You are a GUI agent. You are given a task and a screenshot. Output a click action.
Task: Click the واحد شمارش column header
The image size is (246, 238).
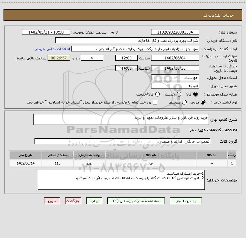(89, 155)
